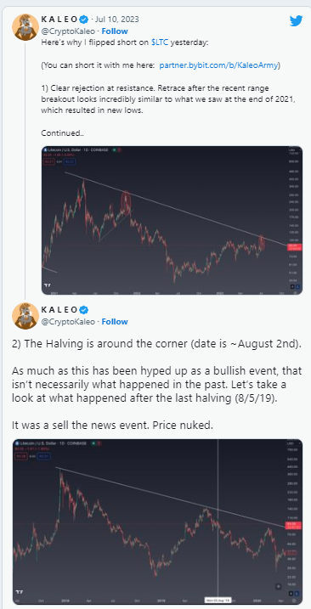
Task: Click the KALEO display name on the second tweet
Action: click(59, 309)
